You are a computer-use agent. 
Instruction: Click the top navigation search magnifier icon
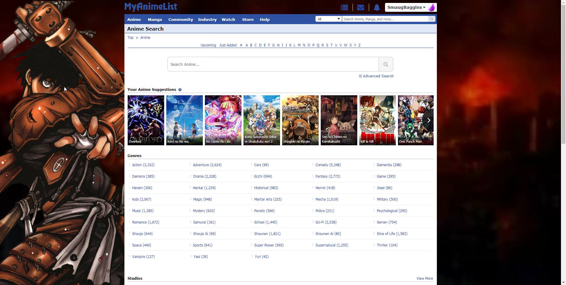tap(431, 19)
